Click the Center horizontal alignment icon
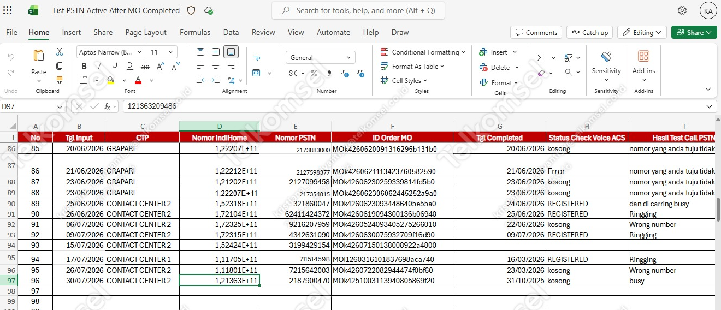721x310 pixels. [x=216, y=66]
